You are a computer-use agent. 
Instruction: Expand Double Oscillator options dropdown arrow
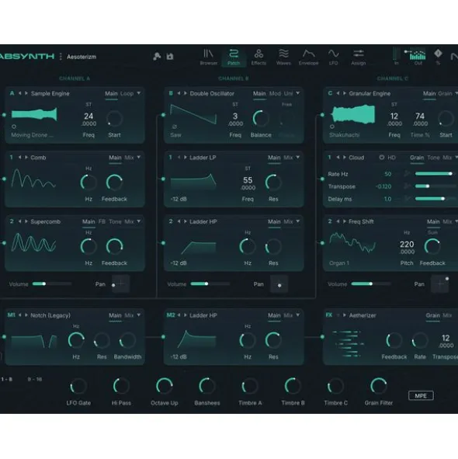[x=297, y=93]
